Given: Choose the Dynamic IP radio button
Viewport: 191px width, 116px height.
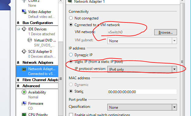Looking at the screenshot, I should coord(71,55).
